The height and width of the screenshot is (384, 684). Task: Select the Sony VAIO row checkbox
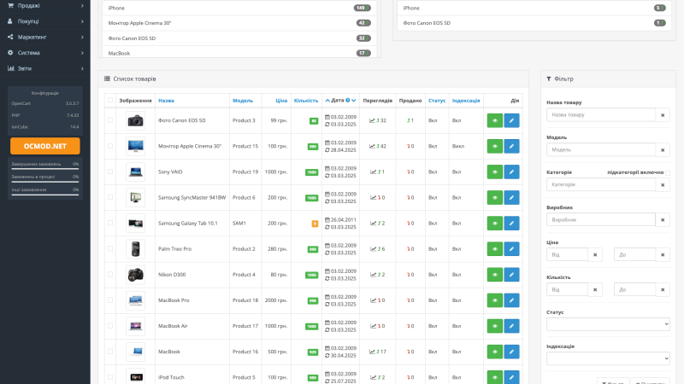[x=110, y=172]
